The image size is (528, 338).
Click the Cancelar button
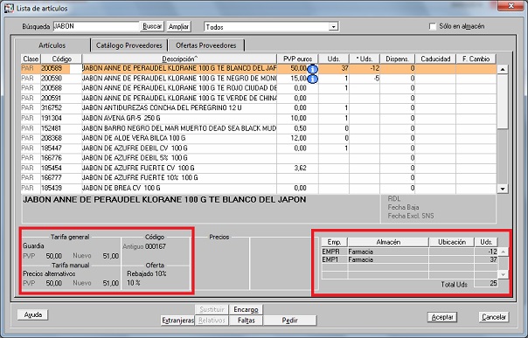(494, 317)
